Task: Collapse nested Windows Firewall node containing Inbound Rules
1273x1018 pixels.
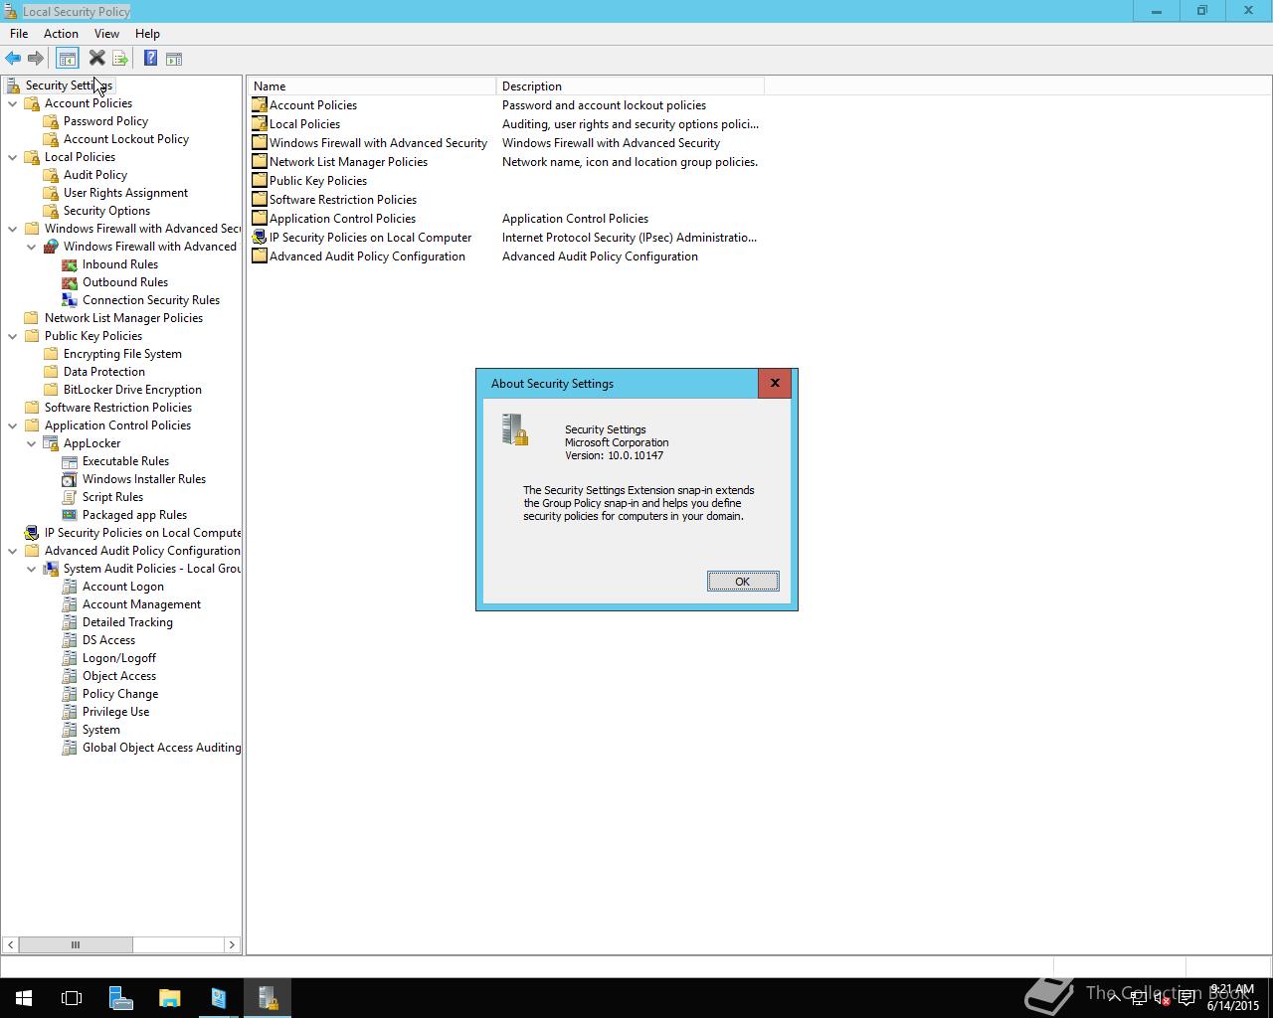Action: pos(32,247)
